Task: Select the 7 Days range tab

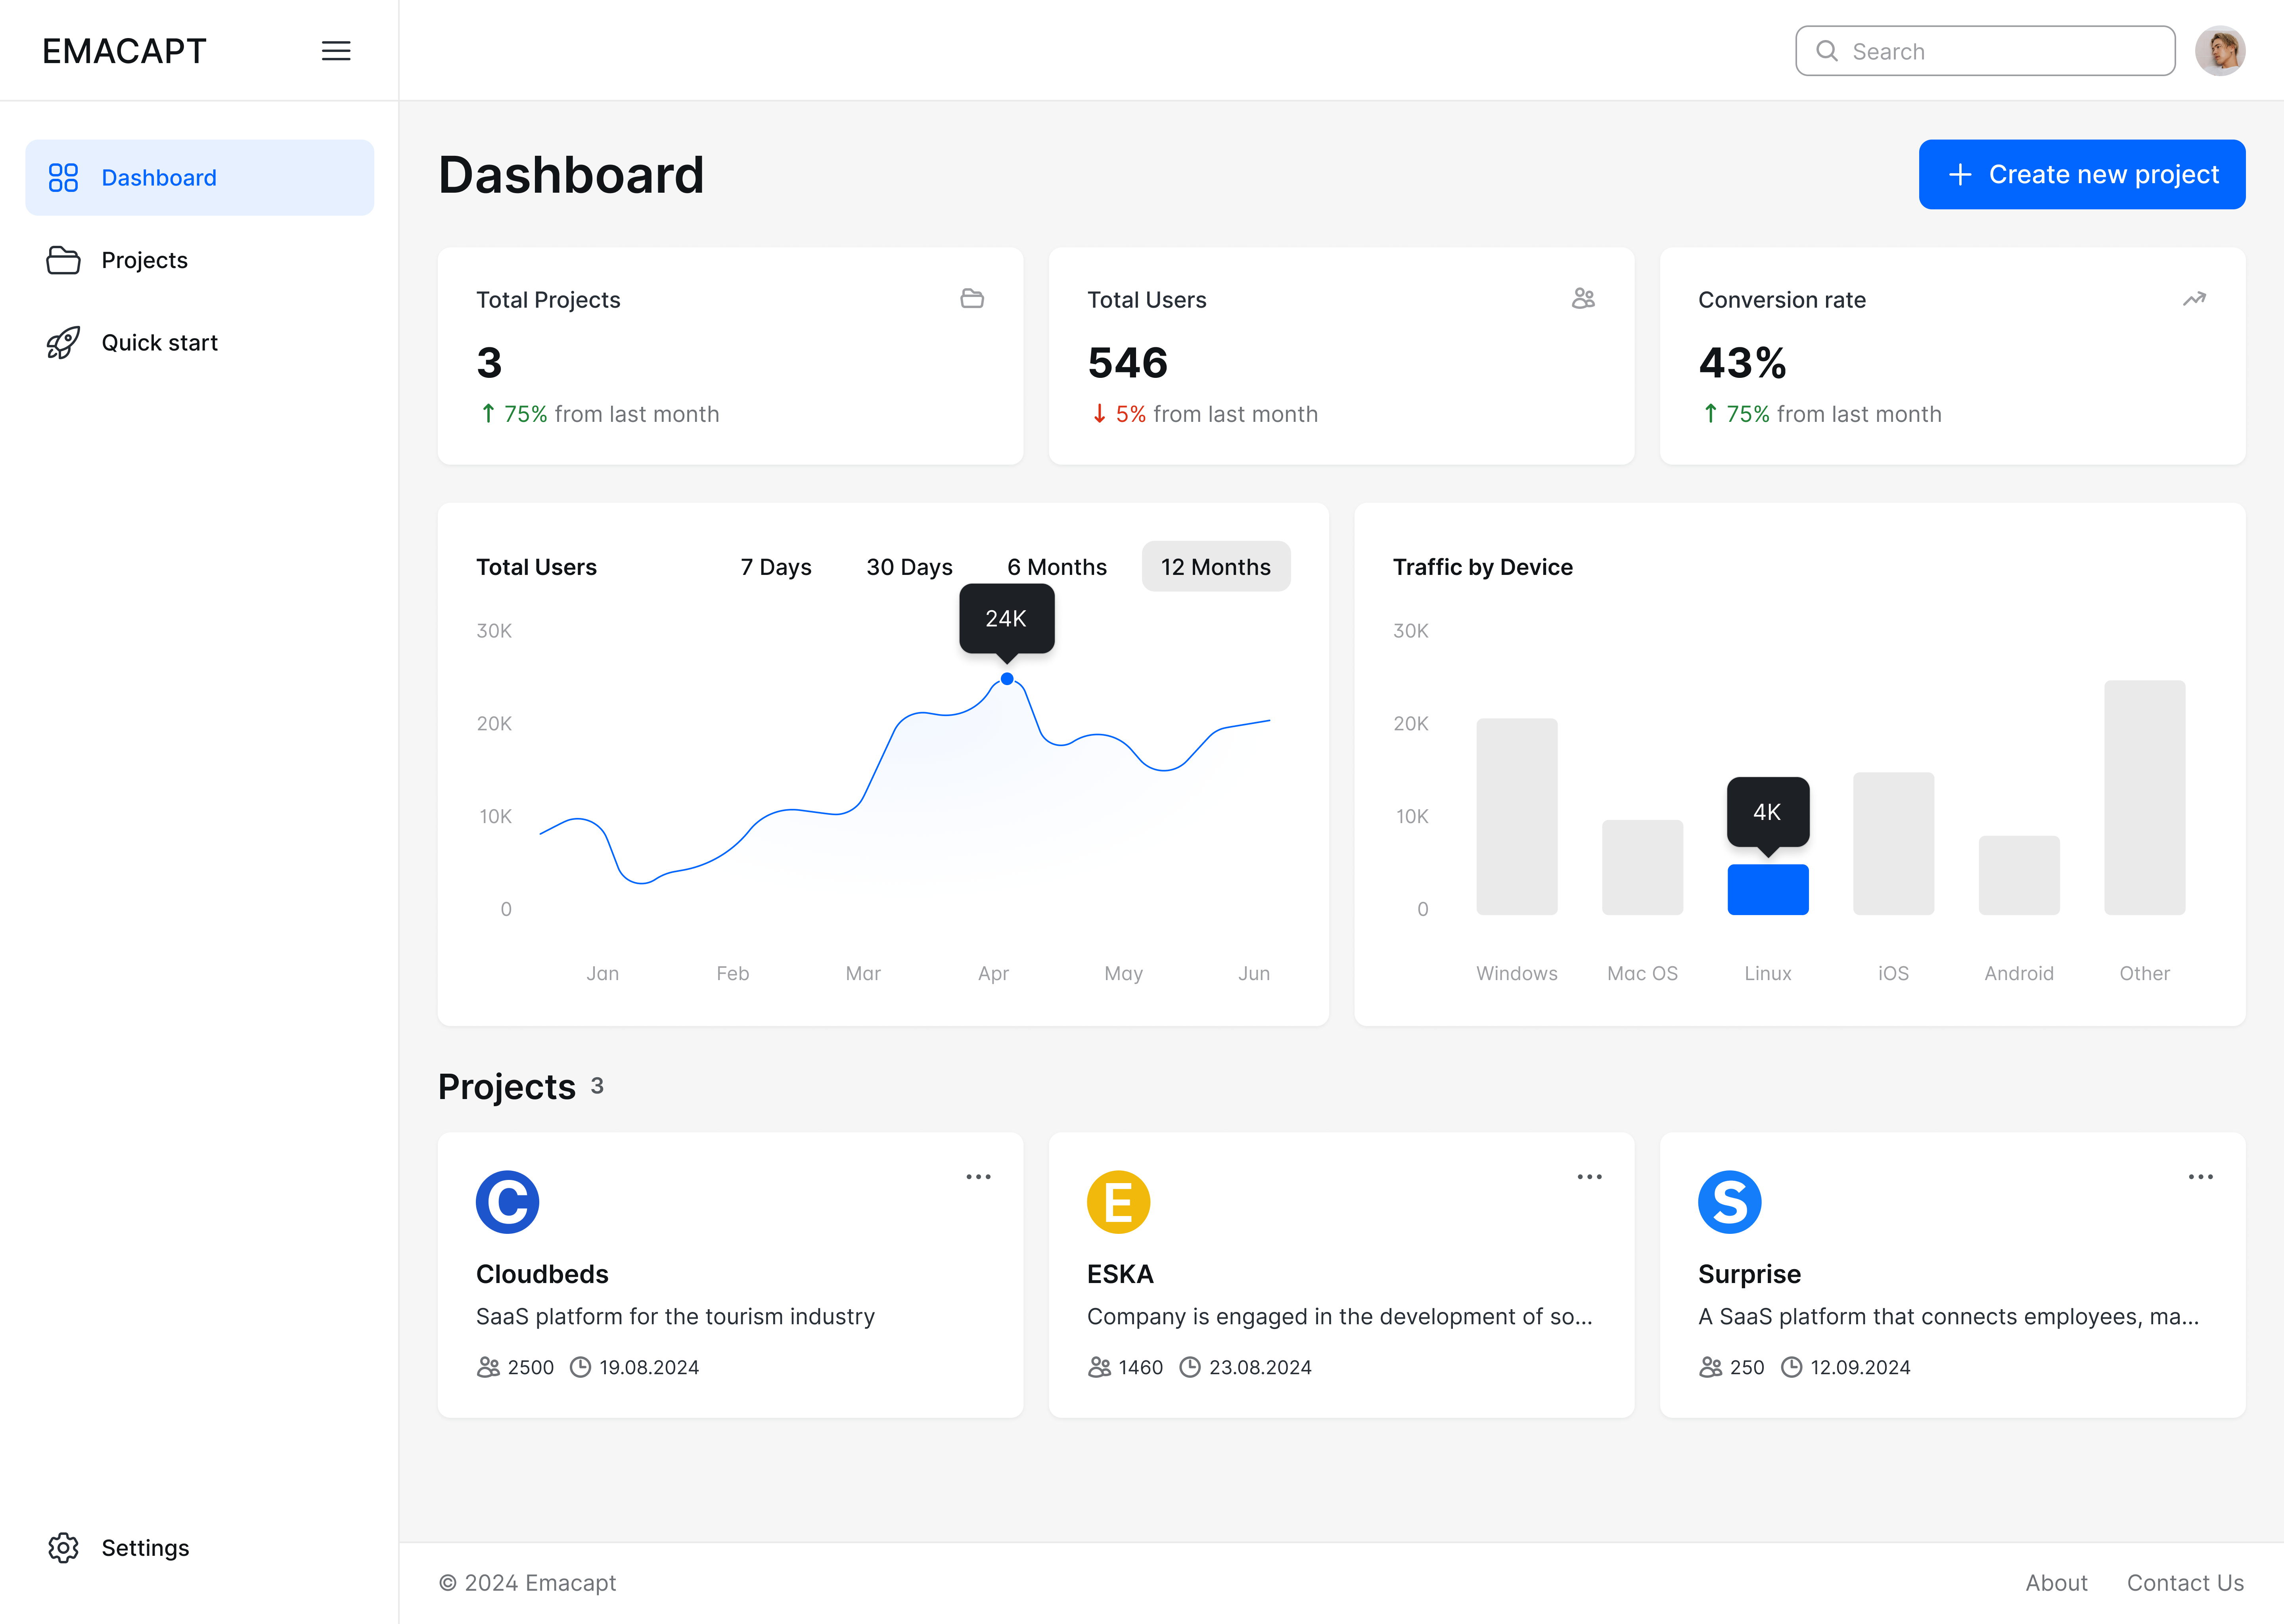Action: coord(776,566)
